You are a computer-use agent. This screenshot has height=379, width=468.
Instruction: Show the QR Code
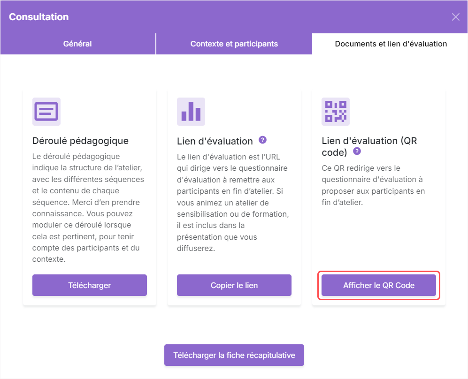[379, 285]
